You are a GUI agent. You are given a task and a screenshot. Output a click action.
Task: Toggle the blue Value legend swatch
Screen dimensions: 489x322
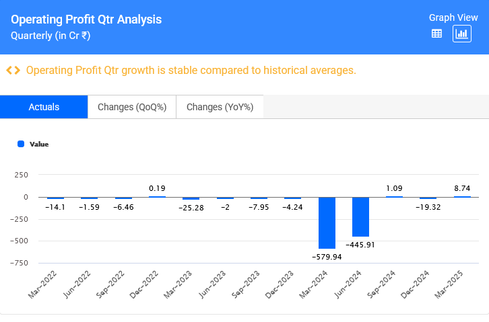21,144
